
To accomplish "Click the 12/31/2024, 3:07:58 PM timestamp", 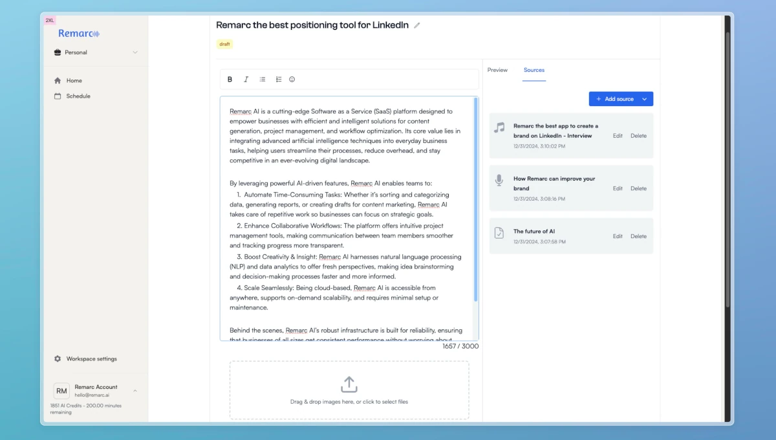I will pyautogui.click(x=539, y=241).
